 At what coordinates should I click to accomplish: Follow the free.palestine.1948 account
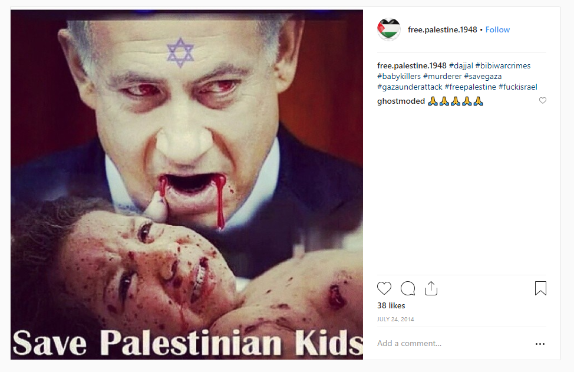[x=497, y=29]
